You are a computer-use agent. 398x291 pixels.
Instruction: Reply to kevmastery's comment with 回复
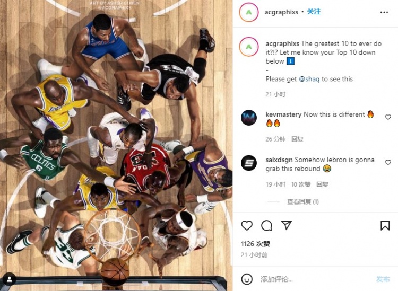[x=297, y=139]
